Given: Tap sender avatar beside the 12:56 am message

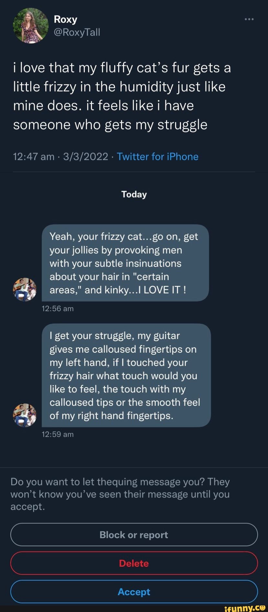Looking at the screenshot, I should (25, 289).
